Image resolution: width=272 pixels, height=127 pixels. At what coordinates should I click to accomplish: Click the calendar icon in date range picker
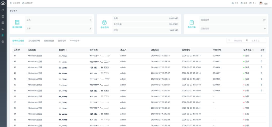[x=229, y=40]
